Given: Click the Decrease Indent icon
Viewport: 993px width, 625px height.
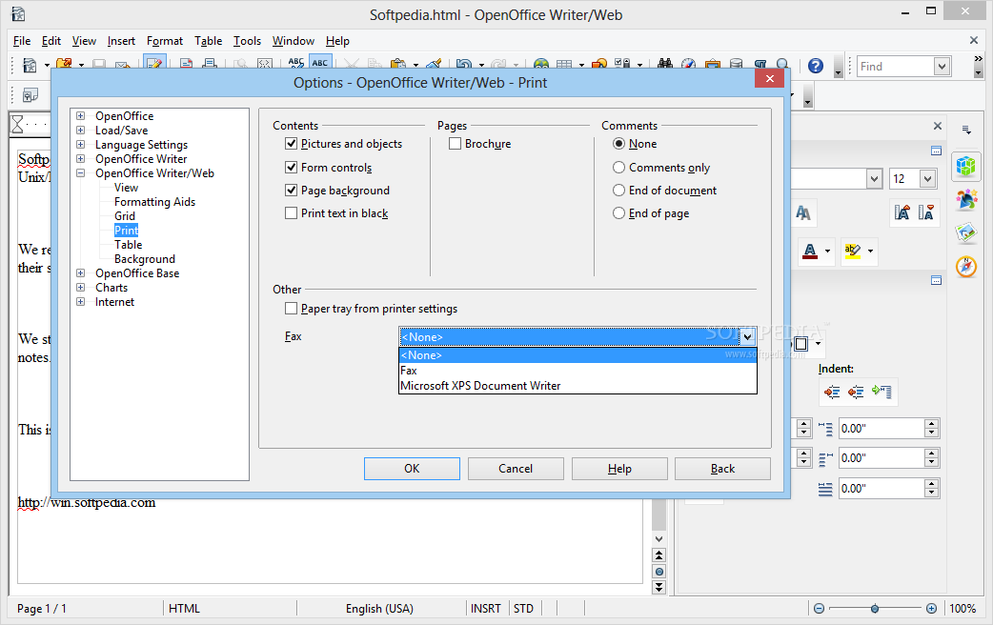Looking at the screenshot, I should coord(856,392).
